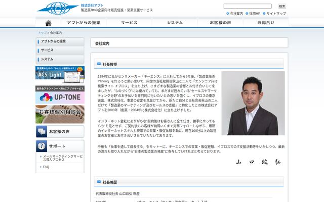
Task: Open お問合せ navigation tab
Action: pyautogui.click(x=266, y=23)
